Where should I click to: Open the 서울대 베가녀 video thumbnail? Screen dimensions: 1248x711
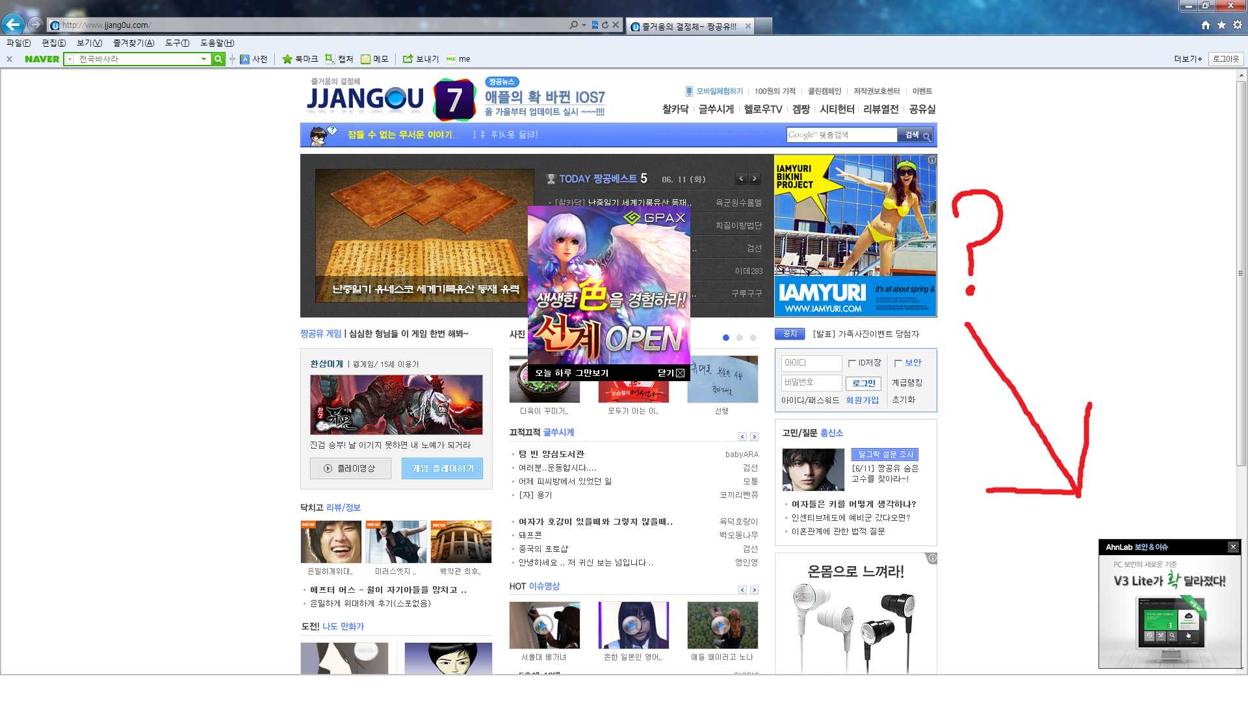544,625
